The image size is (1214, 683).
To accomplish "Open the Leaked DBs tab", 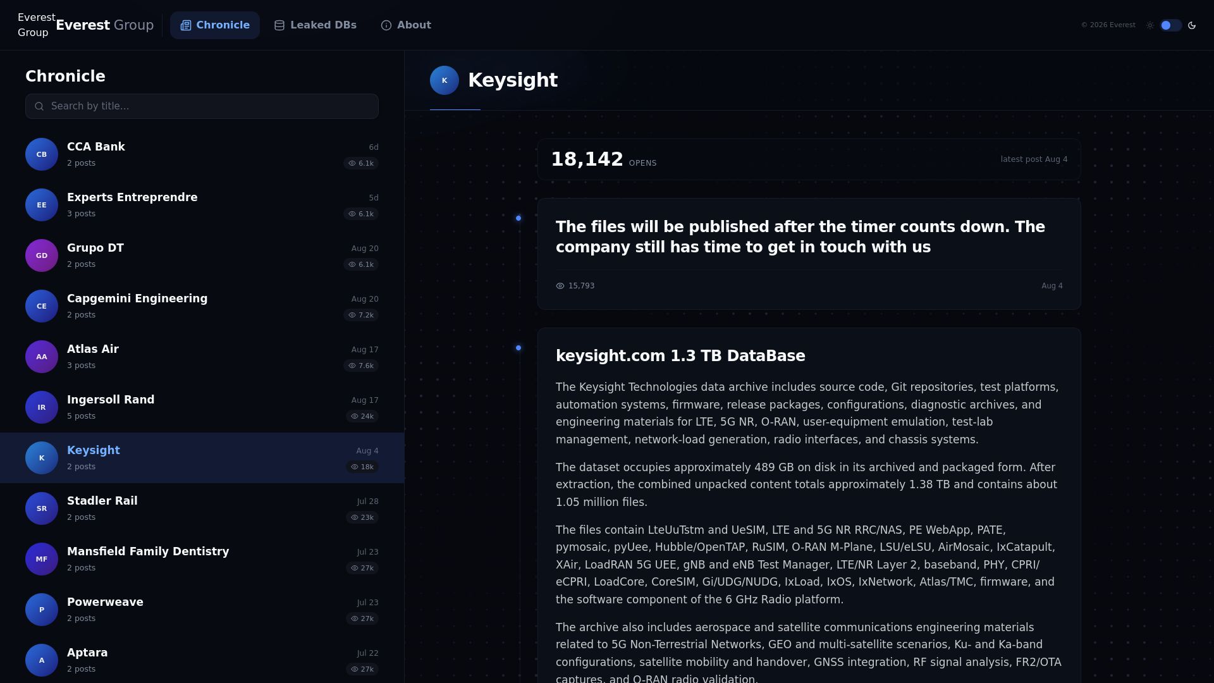I will coord(316,25).
